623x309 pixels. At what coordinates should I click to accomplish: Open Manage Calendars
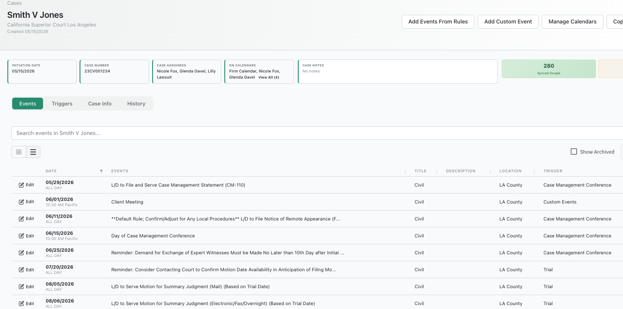pos(573,22)
